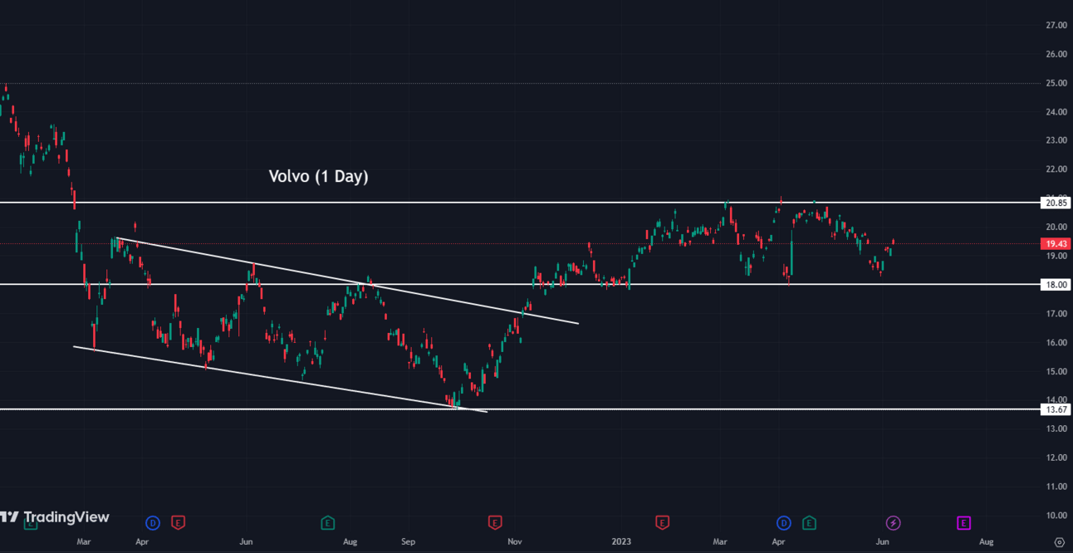Click the 20.85 price label on axis
The image size is (1073, 553).
[x=1056, y=203]
